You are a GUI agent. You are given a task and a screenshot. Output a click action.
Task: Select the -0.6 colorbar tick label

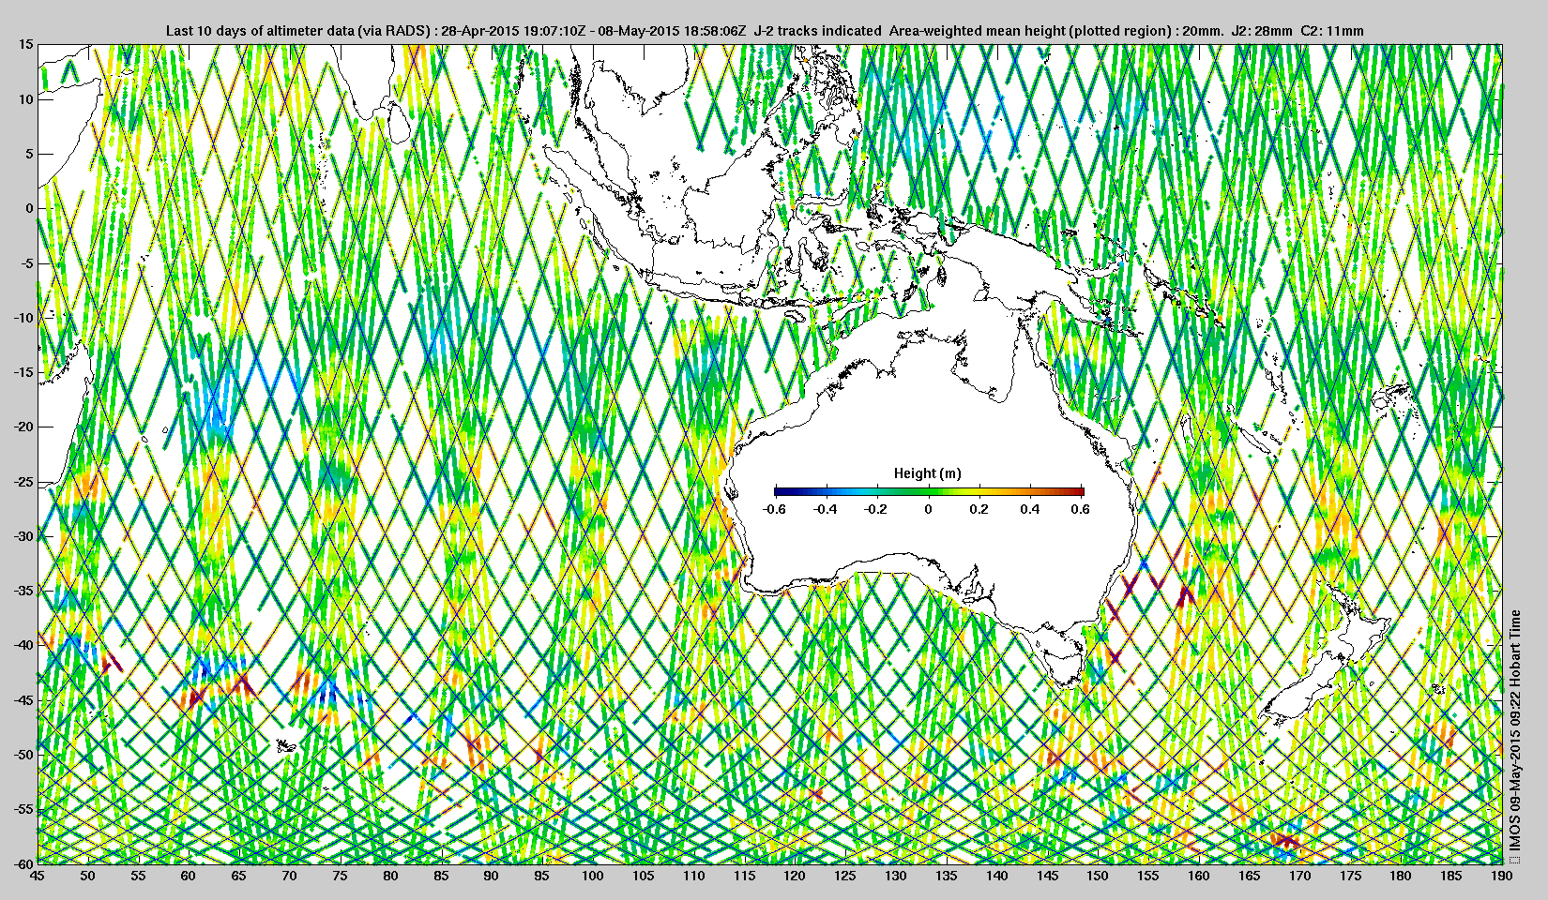tap(774, 509)
